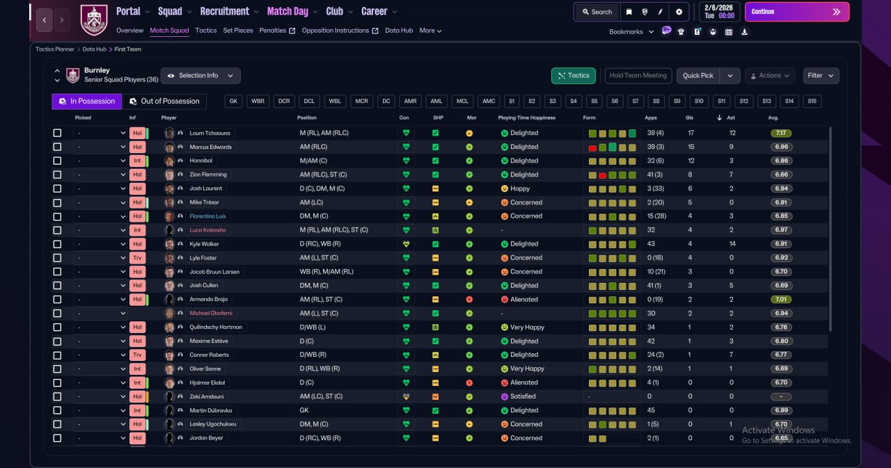Viewport: 891px width, 468px height.
Task: Click Hjalmar Ekdal's player portrait
Action: pos(169,382)
